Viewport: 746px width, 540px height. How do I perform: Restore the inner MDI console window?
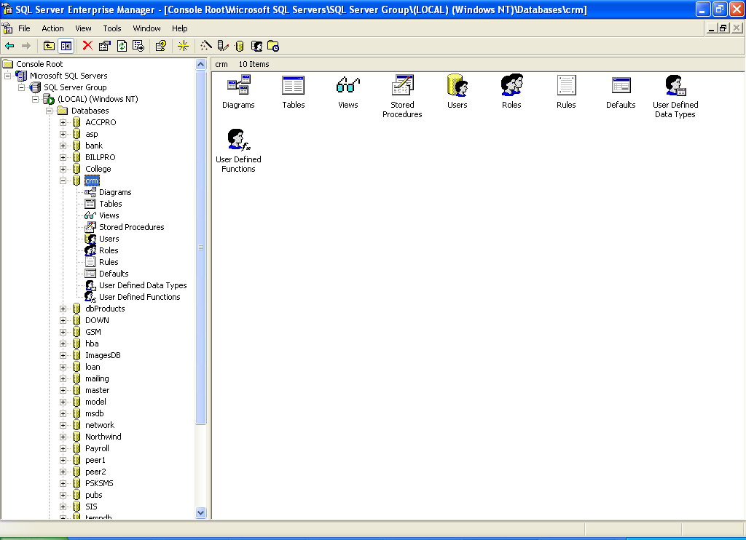tap(723, 28)
